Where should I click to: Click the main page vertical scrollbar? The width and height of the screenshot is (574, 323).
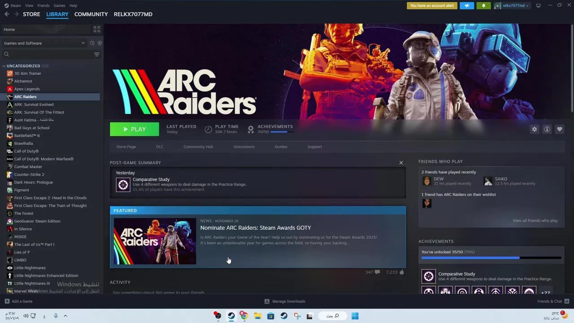click(x=571, y=67)
